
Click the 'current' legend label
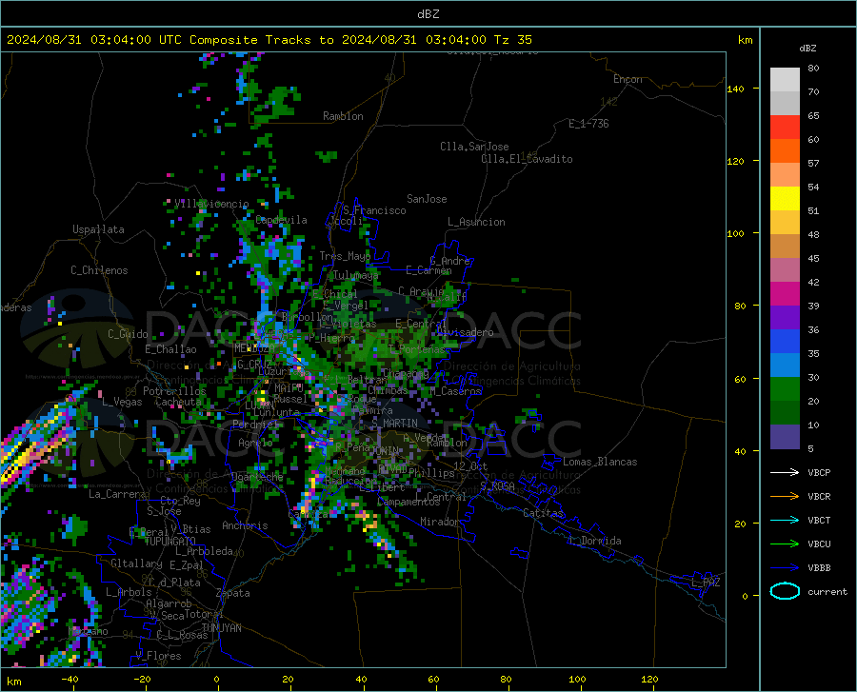point(827,591)
